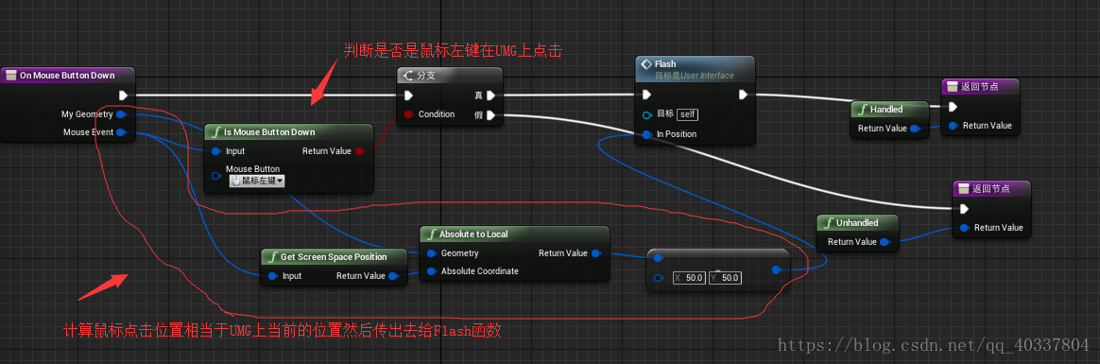This screenshot has width=1100, height=364.
Task: Click the 真 (true) execution output pin
Action: coord(491,95)
